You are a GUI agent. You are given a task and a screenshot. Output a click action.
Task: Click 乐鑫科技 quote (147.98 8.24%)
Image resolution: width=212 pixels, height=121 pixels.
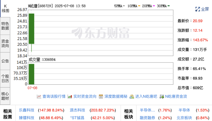[x=51, y=110]
